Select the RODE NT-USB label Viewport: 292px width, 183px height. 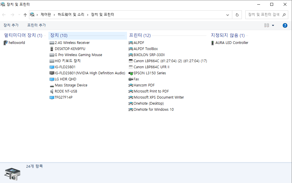coord(66,91)
